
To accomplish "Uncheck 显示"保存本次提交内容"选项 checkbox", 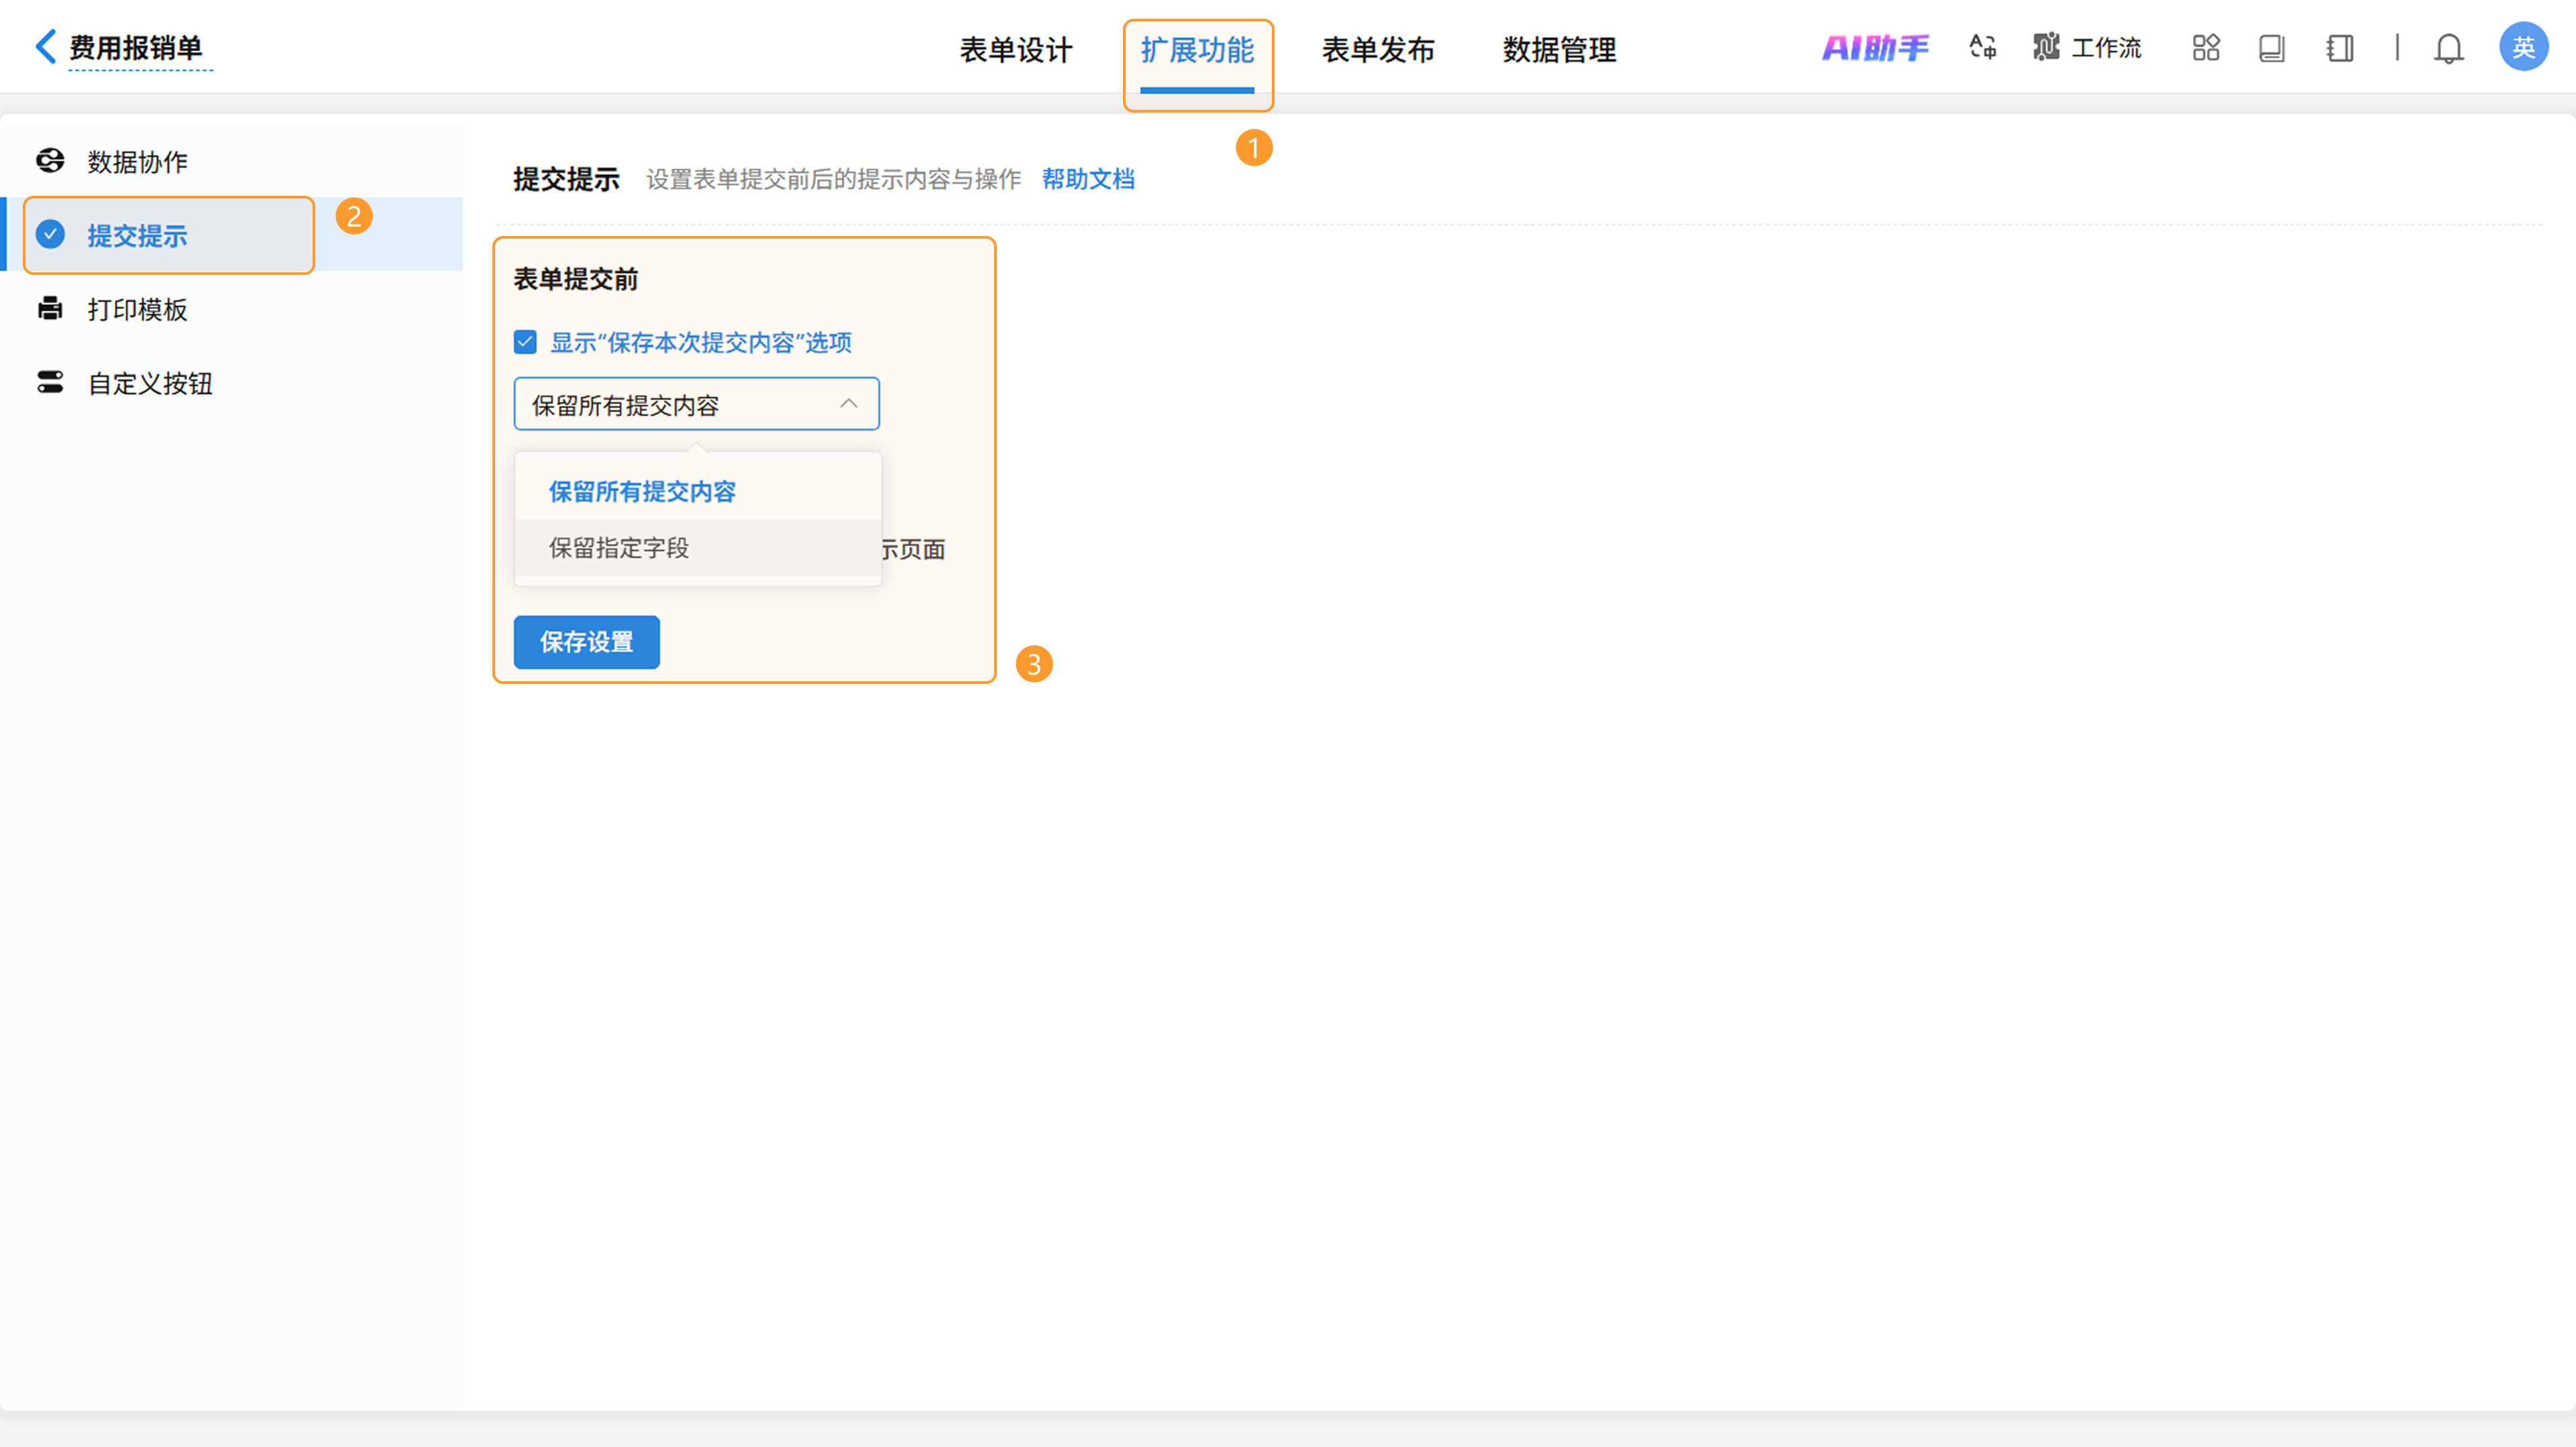I will click(525, 343).
